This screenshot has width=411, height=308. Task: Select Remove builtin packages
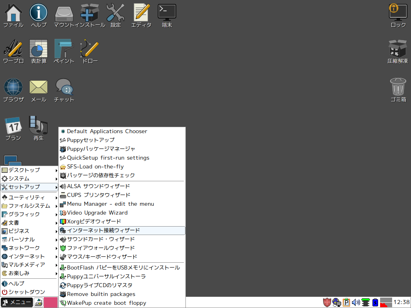click(122, 294)
